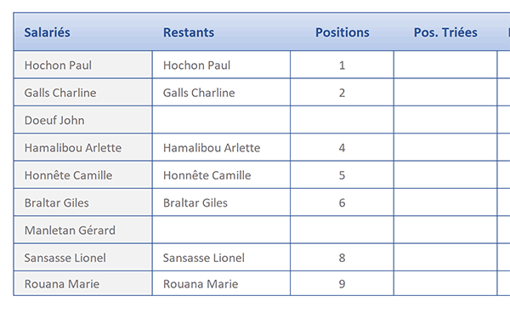The height and width of the screenshot is (313, 510).
Task: Click the Positions column header
Action: click(x=342, y=31)
